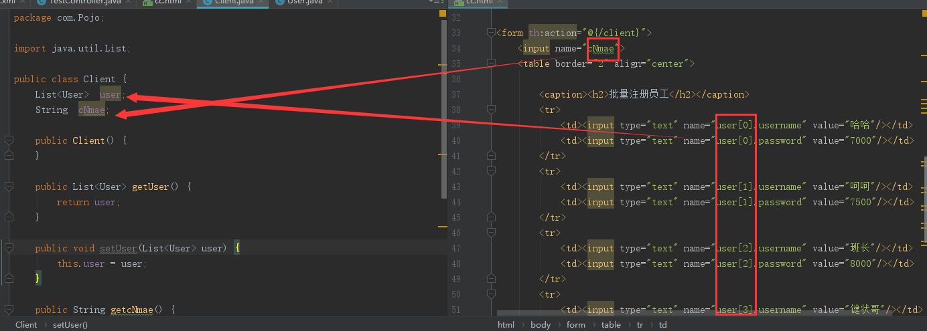Collapse the Client() constructor fold in Client.java
The image size is (927, 331).
click(9, 140)
